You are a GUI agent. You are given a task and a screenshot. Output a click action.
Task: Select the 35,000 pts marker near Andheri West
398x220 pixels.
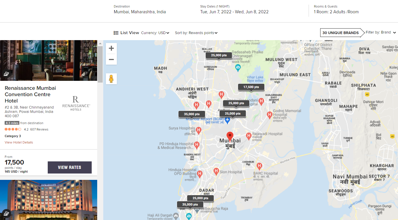(191, 114)
